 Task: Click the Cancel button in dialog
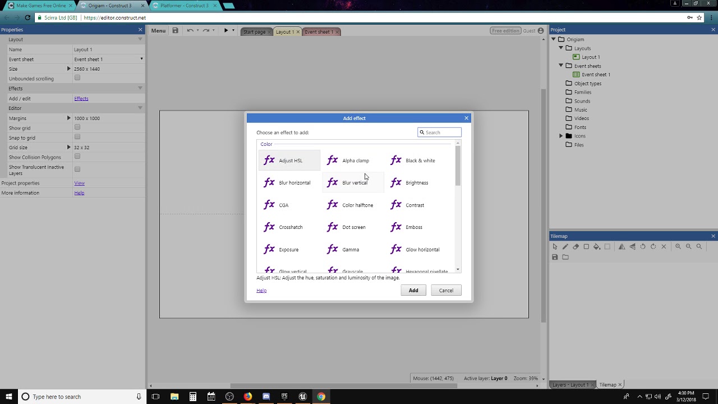pyautogui.click(x=446, y=290)
